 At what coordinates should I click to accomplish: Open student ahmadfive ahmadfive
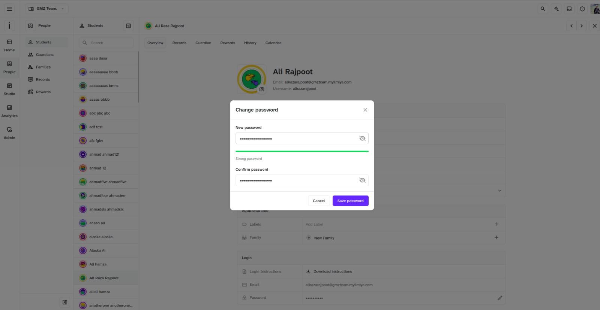106,182
